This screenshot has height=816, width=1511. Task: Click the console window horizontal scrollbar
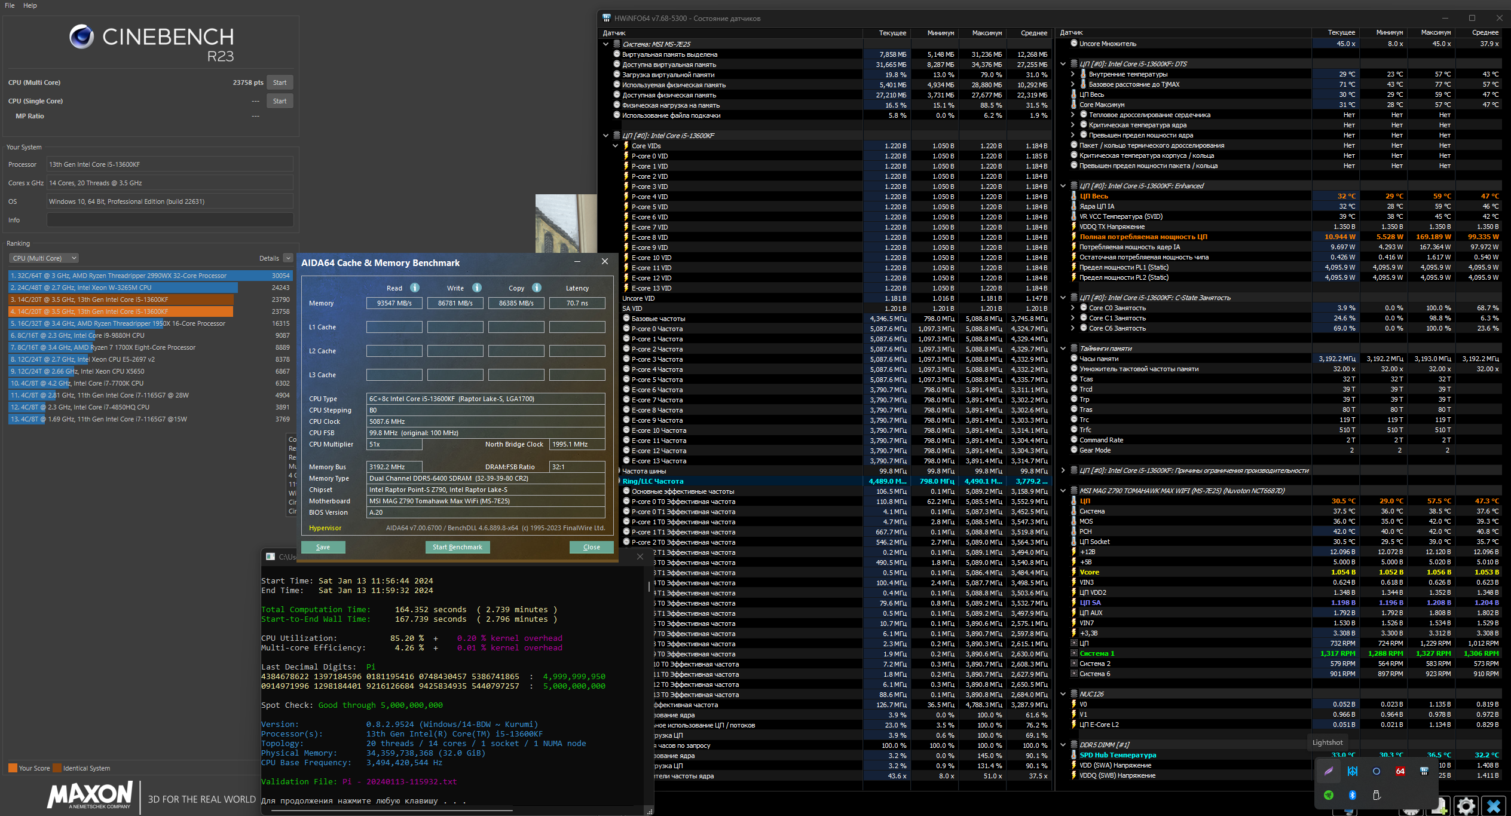(391, 811)
